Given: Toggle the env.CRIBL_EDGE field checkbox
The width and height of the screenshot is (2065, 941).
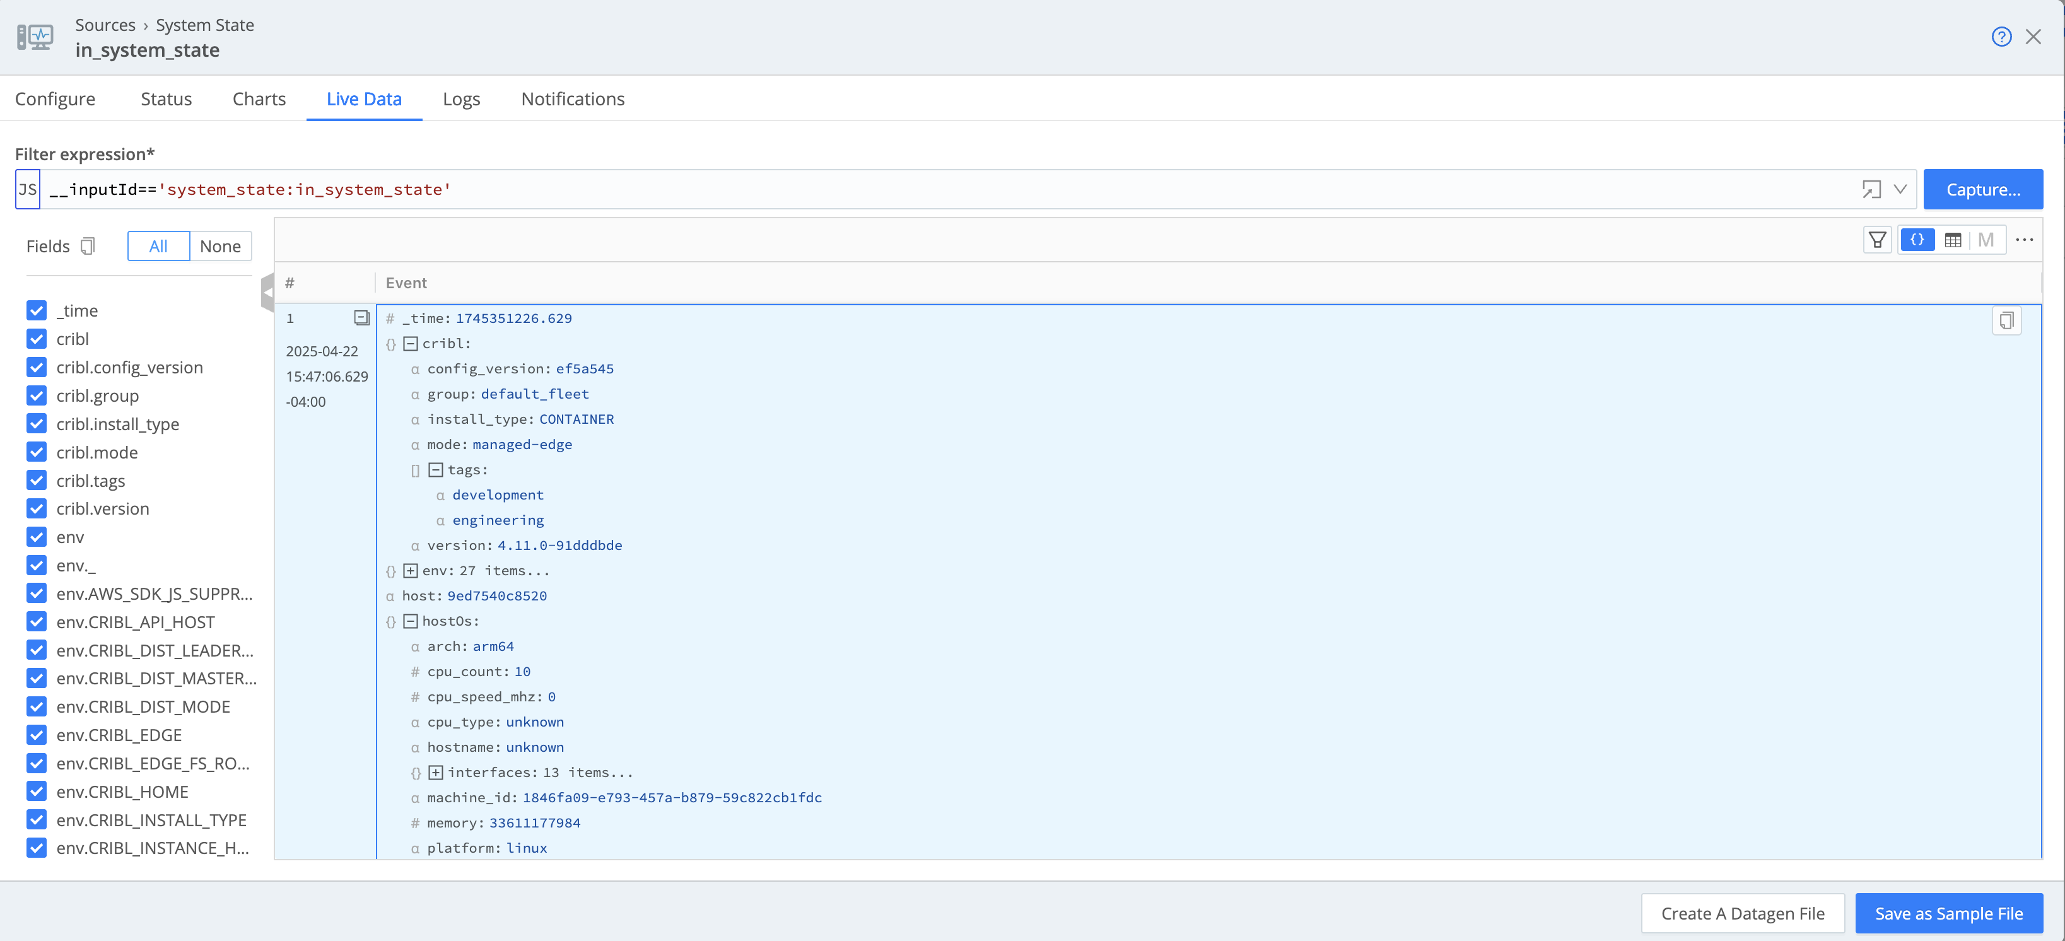Looking at the screenshot, I should pos(36,735).
